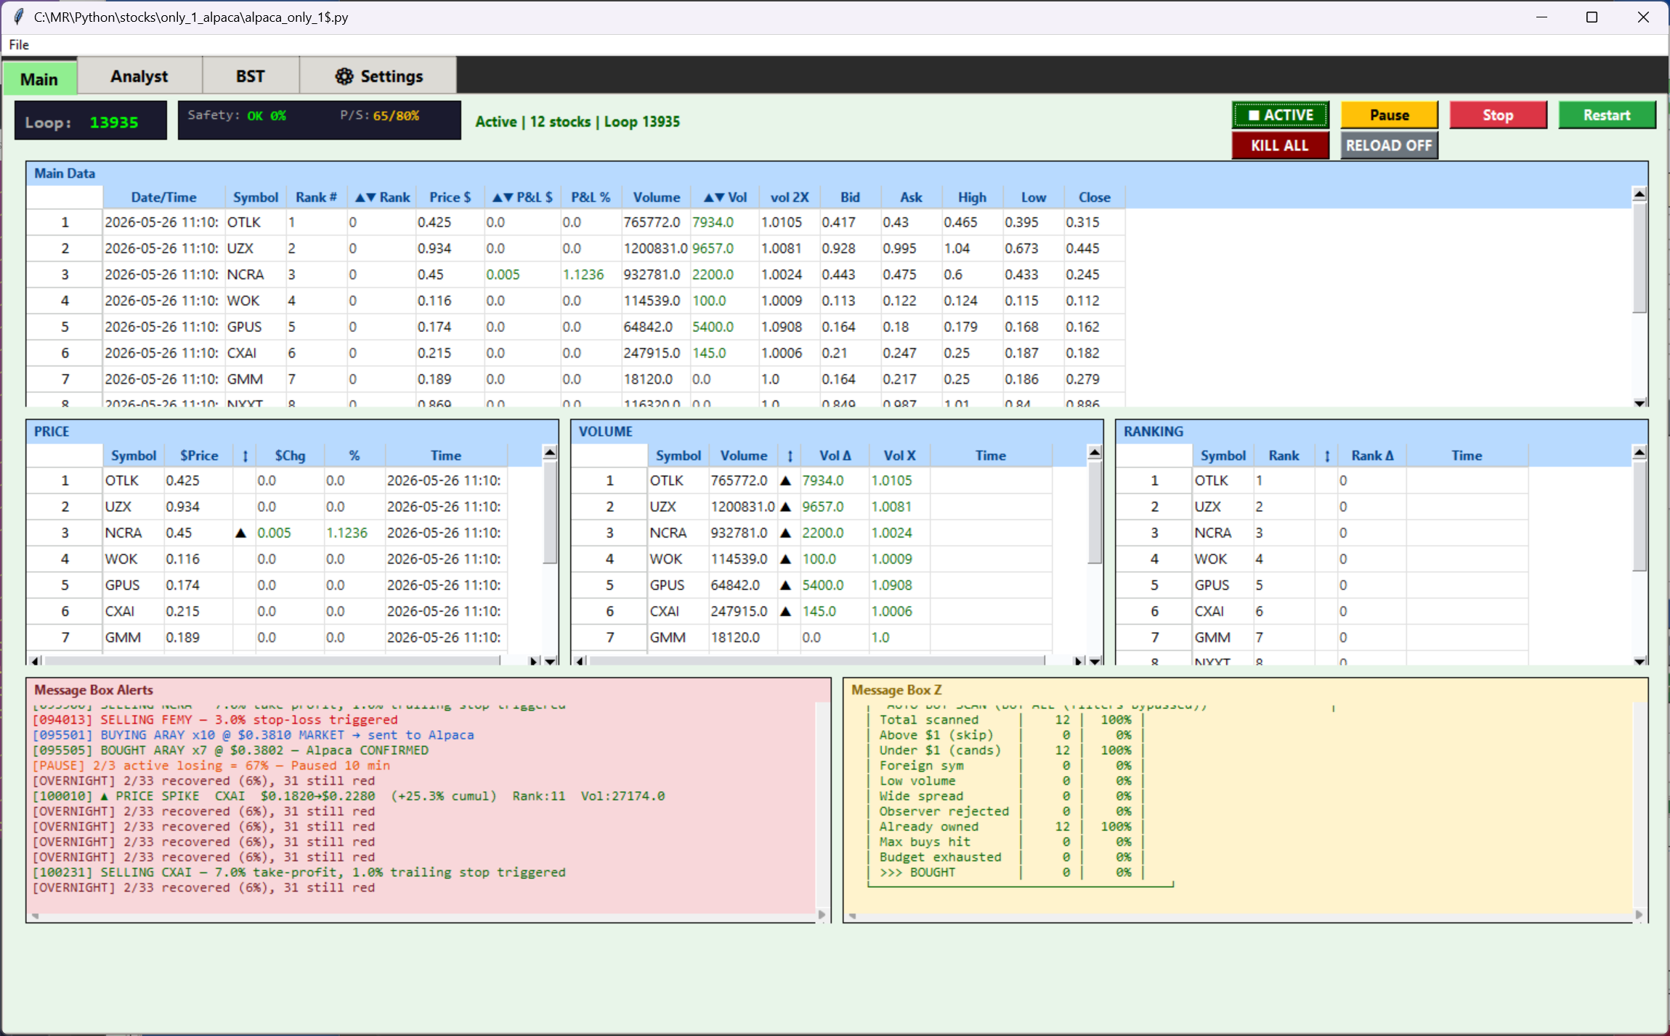The width and height of the screenshot is (1670, 1036).
Task: Click PRICE panel horizontal scroll right arrow
Action: click(x=534, y=661)
